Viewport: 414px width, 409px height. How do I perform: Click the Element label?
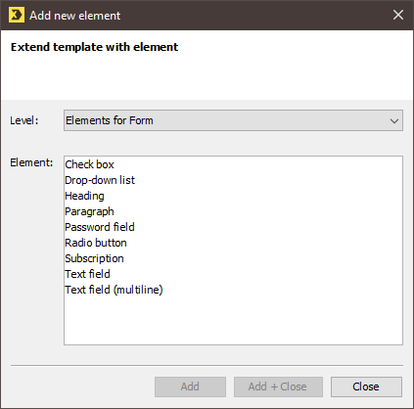31,162
